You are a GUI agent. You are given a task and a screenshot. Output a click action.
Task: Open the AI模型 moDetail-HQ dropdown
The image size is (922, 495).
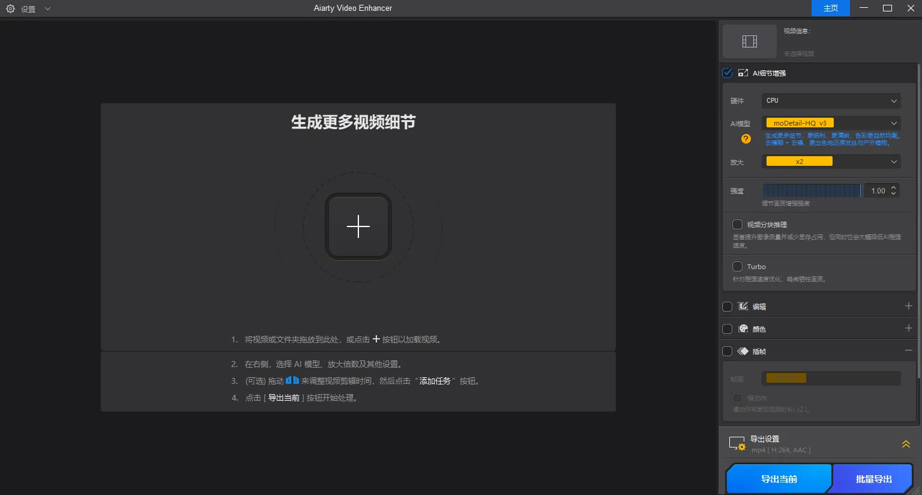[x=831, y=123]
